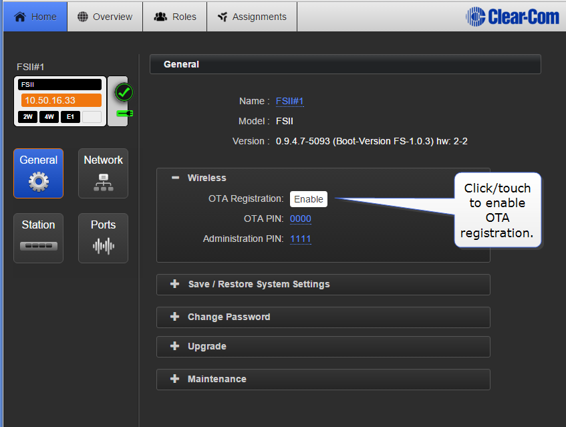Click the 4W port indicator
Viewport: 566px width, 427px height.
pos(49,117)
